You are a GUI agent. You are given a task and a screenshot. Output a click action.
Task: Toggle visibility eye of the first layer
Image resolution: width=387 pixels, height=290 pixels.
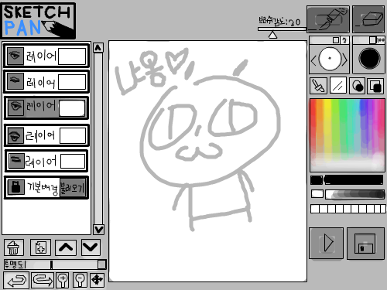(x=15, y=56)
